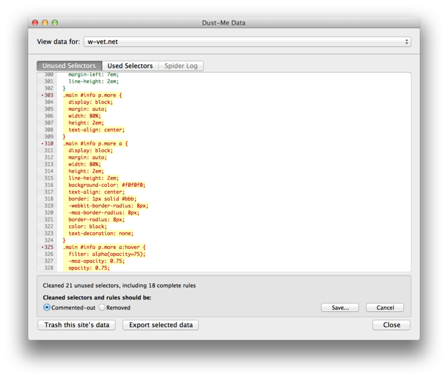Switch to the Used Selectors tab
Image resolution: width=448 pixels, height=379 pixels.
(x=130, y=65)
